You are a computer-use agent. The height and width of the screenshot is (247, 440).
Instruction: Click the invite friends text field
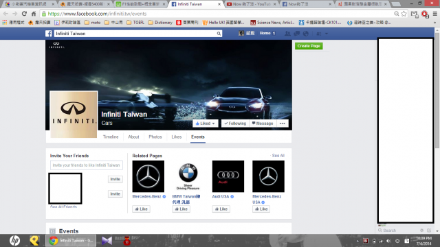pos(87,165)
